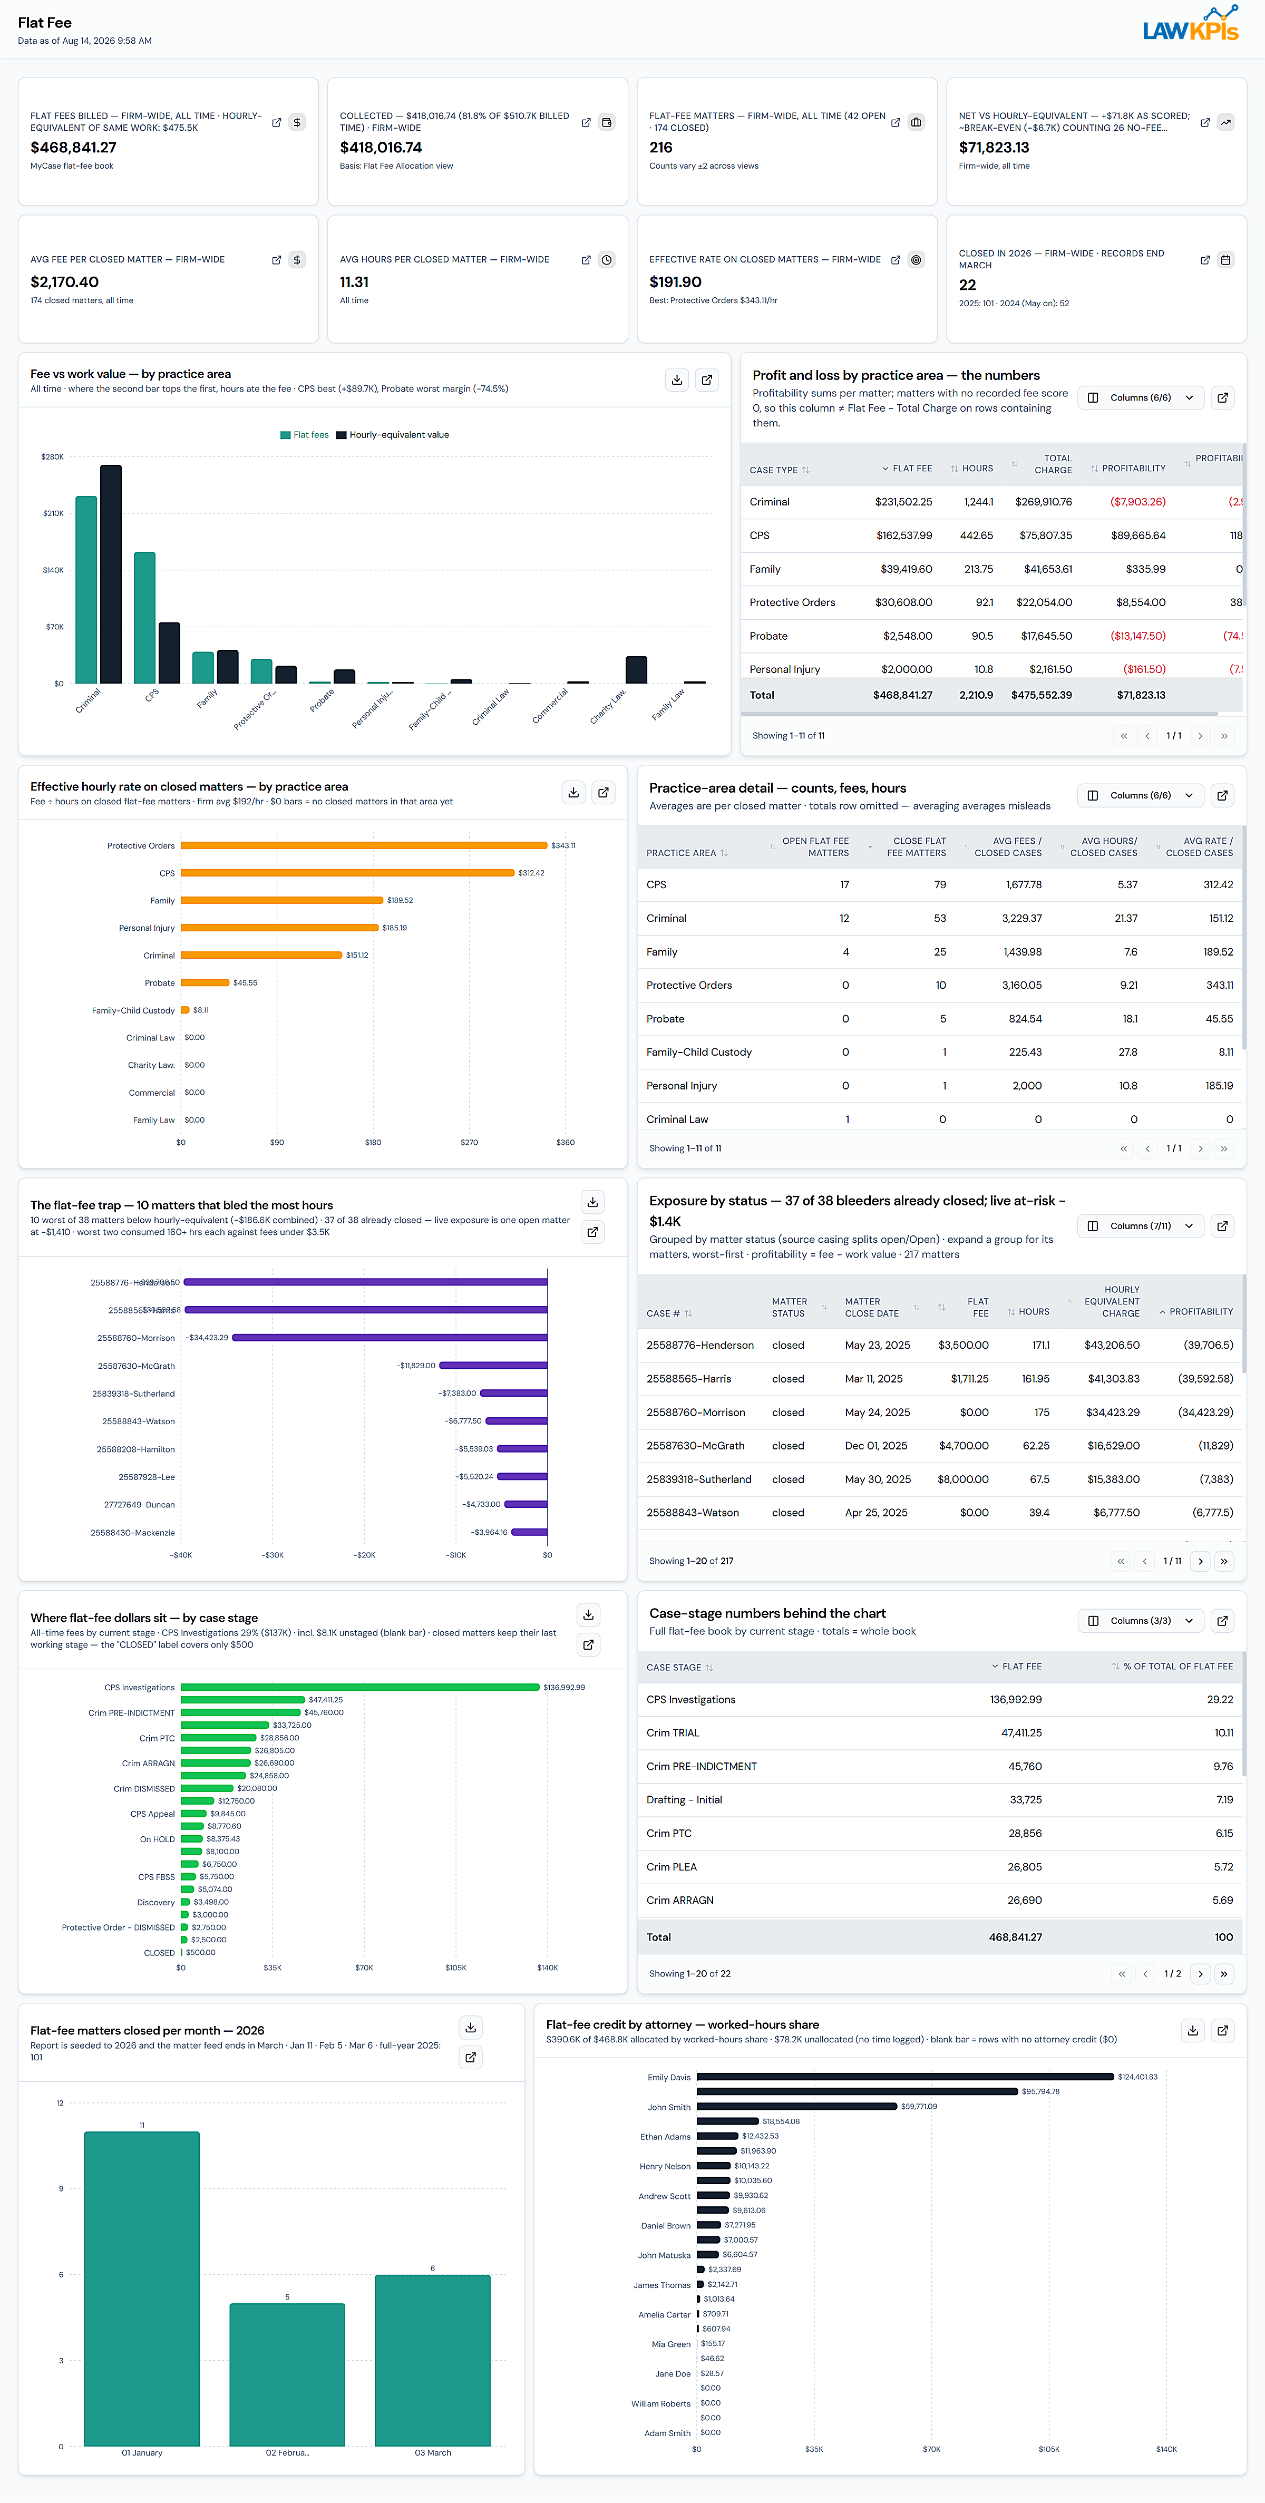Go to next page in Case-stage numbers table
Viewport: 1265px width, 2503px height.
(1201, 1973)
